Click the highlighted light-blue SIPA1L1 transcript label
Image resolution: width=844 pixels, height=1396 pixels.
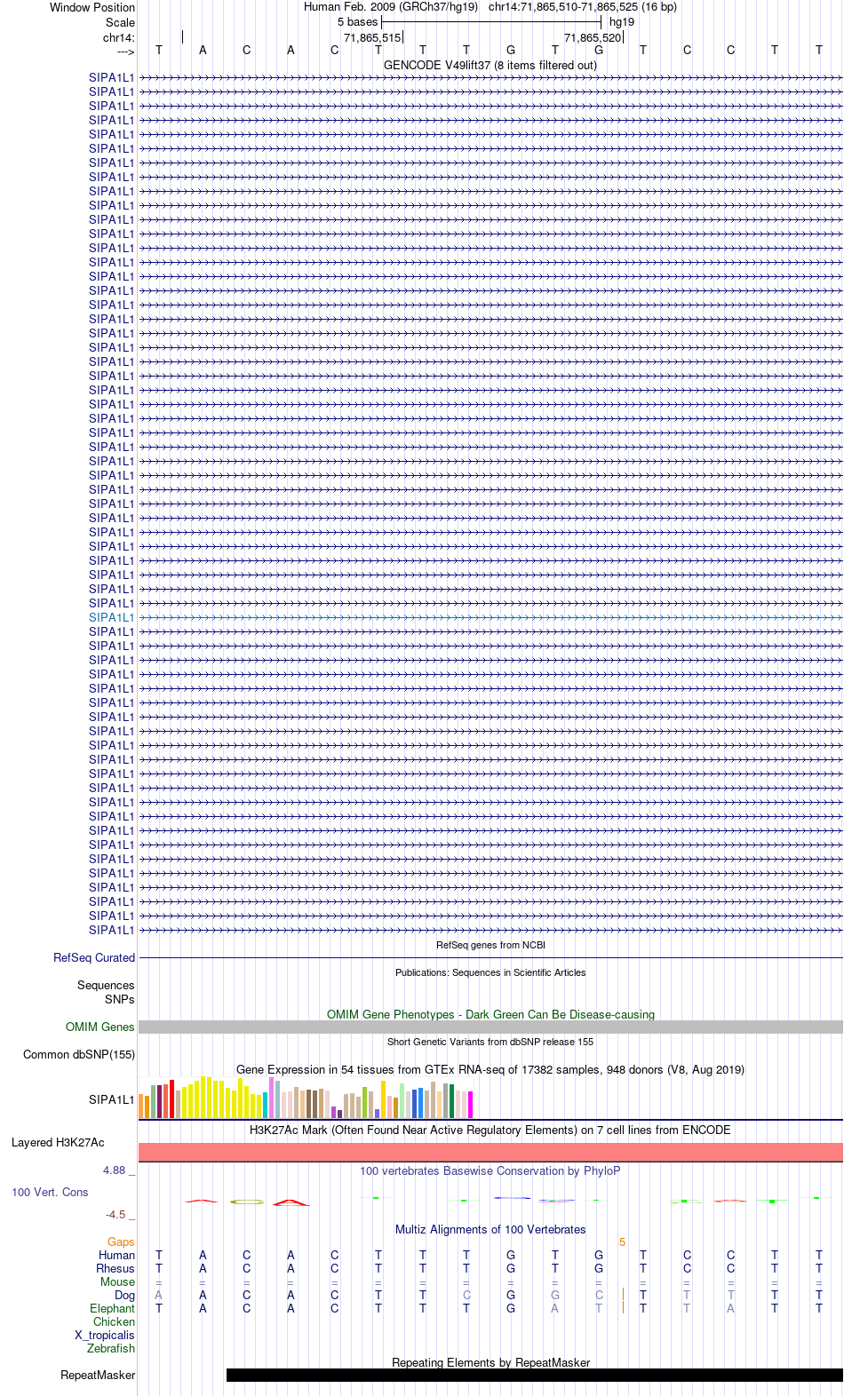pos(112,617)
